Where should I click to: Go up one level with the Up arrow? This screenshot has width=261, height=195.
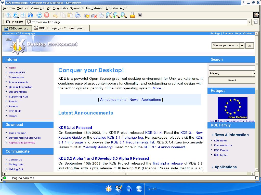point(8,15)
